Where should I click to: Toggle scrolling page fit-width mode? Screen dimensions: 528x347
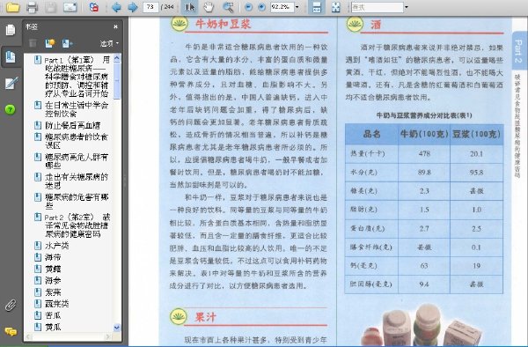[317, 7]
